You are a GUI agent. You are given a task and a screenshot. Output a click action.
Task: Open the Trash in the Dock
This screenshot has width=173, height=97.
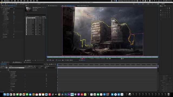tap(169, 94)
